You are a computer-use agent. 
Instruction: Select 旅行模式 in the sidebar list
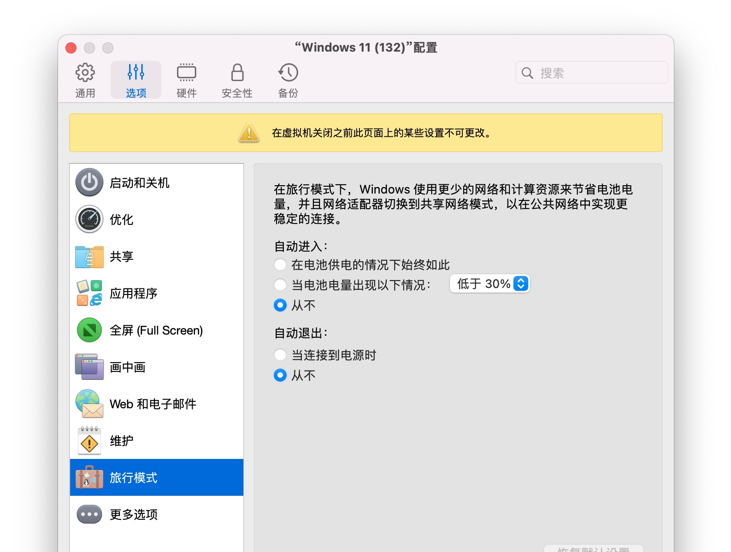tap(157, 477)
